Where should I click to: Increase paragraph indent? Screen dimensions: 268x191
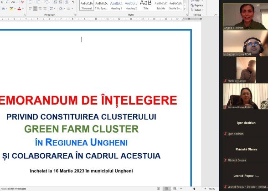click(61, 2)
